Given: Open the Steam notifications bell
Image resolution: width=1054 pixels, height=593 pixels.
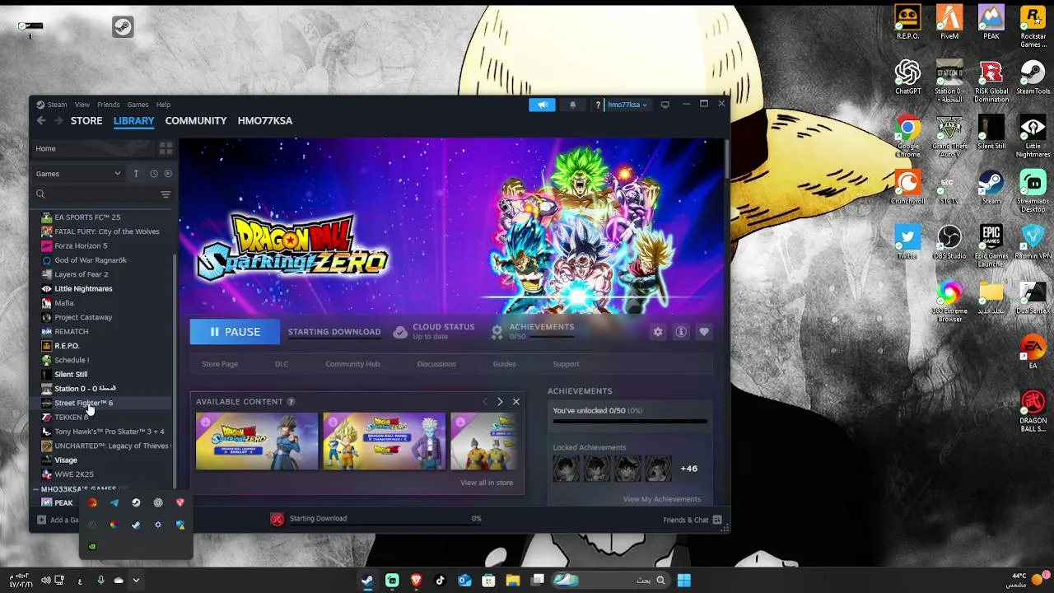Looking at the screenshot, I should point(572,105).
